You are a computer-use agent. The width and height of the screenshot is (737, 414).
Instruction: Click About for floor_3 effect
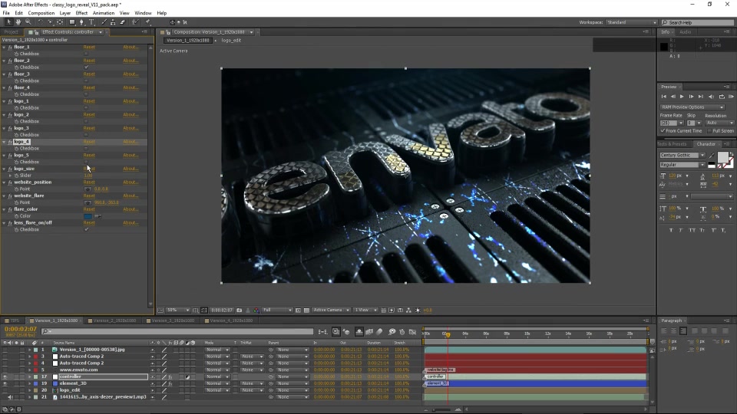131,74
